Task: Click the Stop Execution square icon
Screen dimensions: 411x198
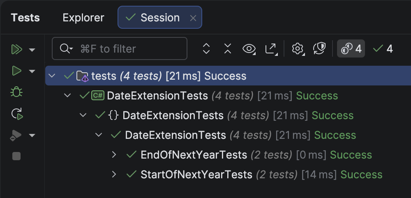Action: point(16,156)
